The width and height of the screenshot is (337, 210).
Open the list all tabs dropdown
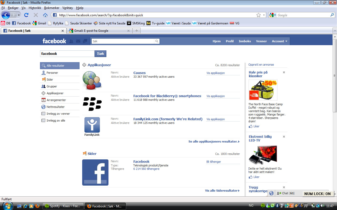click(x=335, y=31)
